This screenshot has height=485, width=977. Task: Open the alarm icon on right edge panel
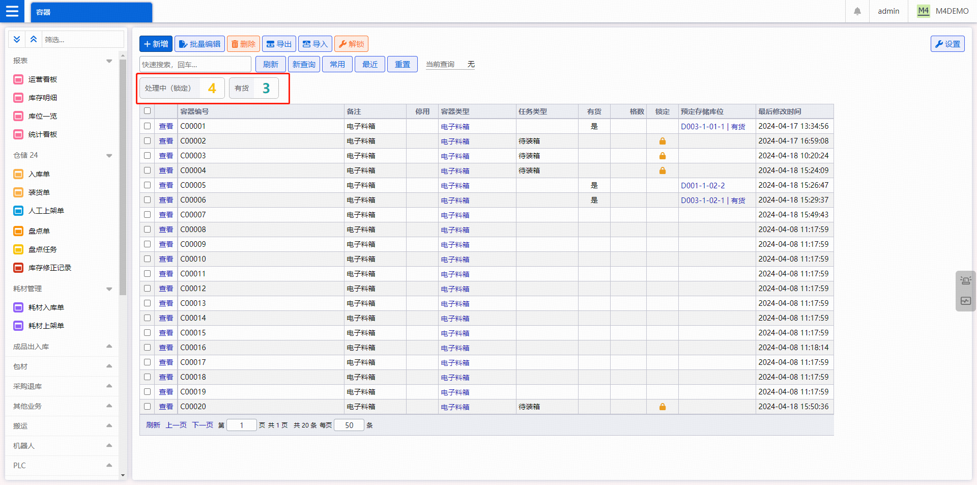point(965,280)
